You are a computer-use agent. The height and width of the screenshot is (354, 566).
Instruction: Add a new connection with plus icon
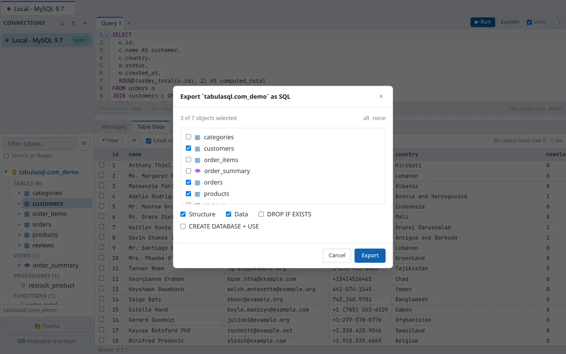[85, 23]
